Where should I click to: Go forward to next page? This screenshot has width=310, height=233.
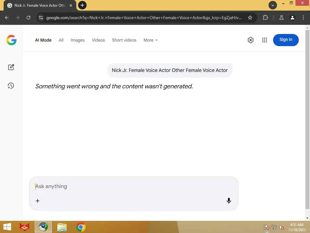[x=18, y=18]
